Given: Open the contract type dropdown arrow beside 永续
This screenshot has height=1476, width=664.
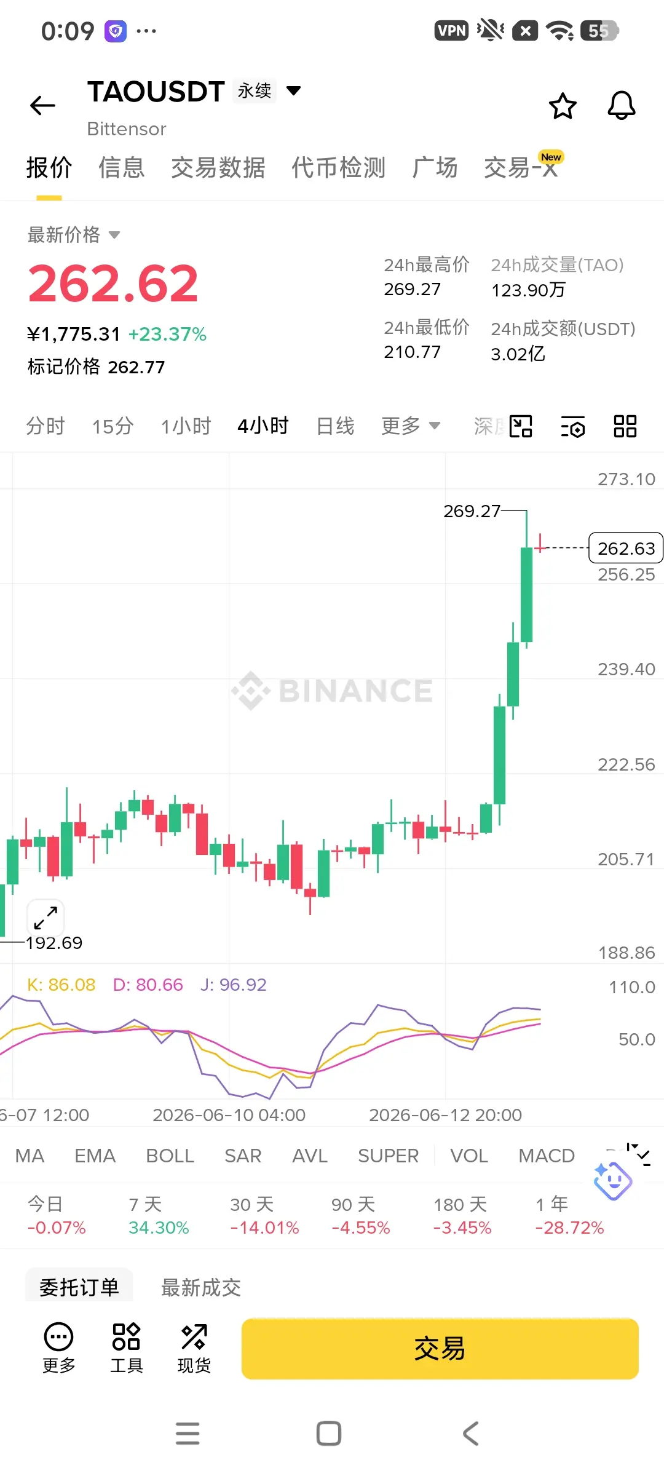Looking at the screenshot, I should click(x=294, y=91).
